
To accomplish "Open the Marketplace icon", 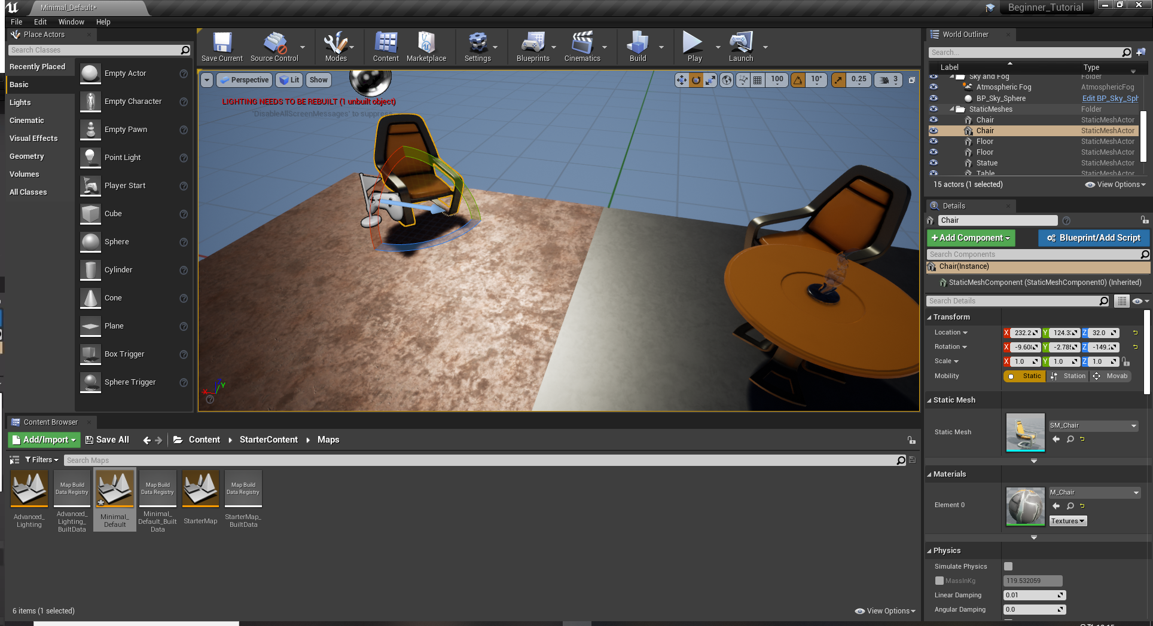I will (x=426, y=47).
